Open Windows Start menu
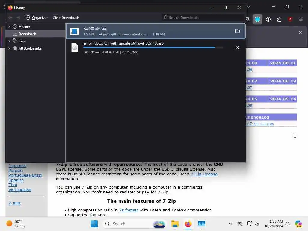This screenshot has width=308, height=231. 94,224
